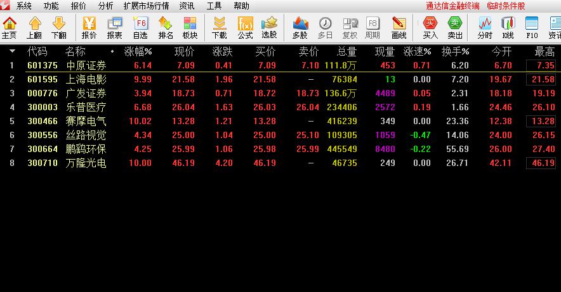
Task: Sort by the 涨跌 column header
Action: click(222, 52)
